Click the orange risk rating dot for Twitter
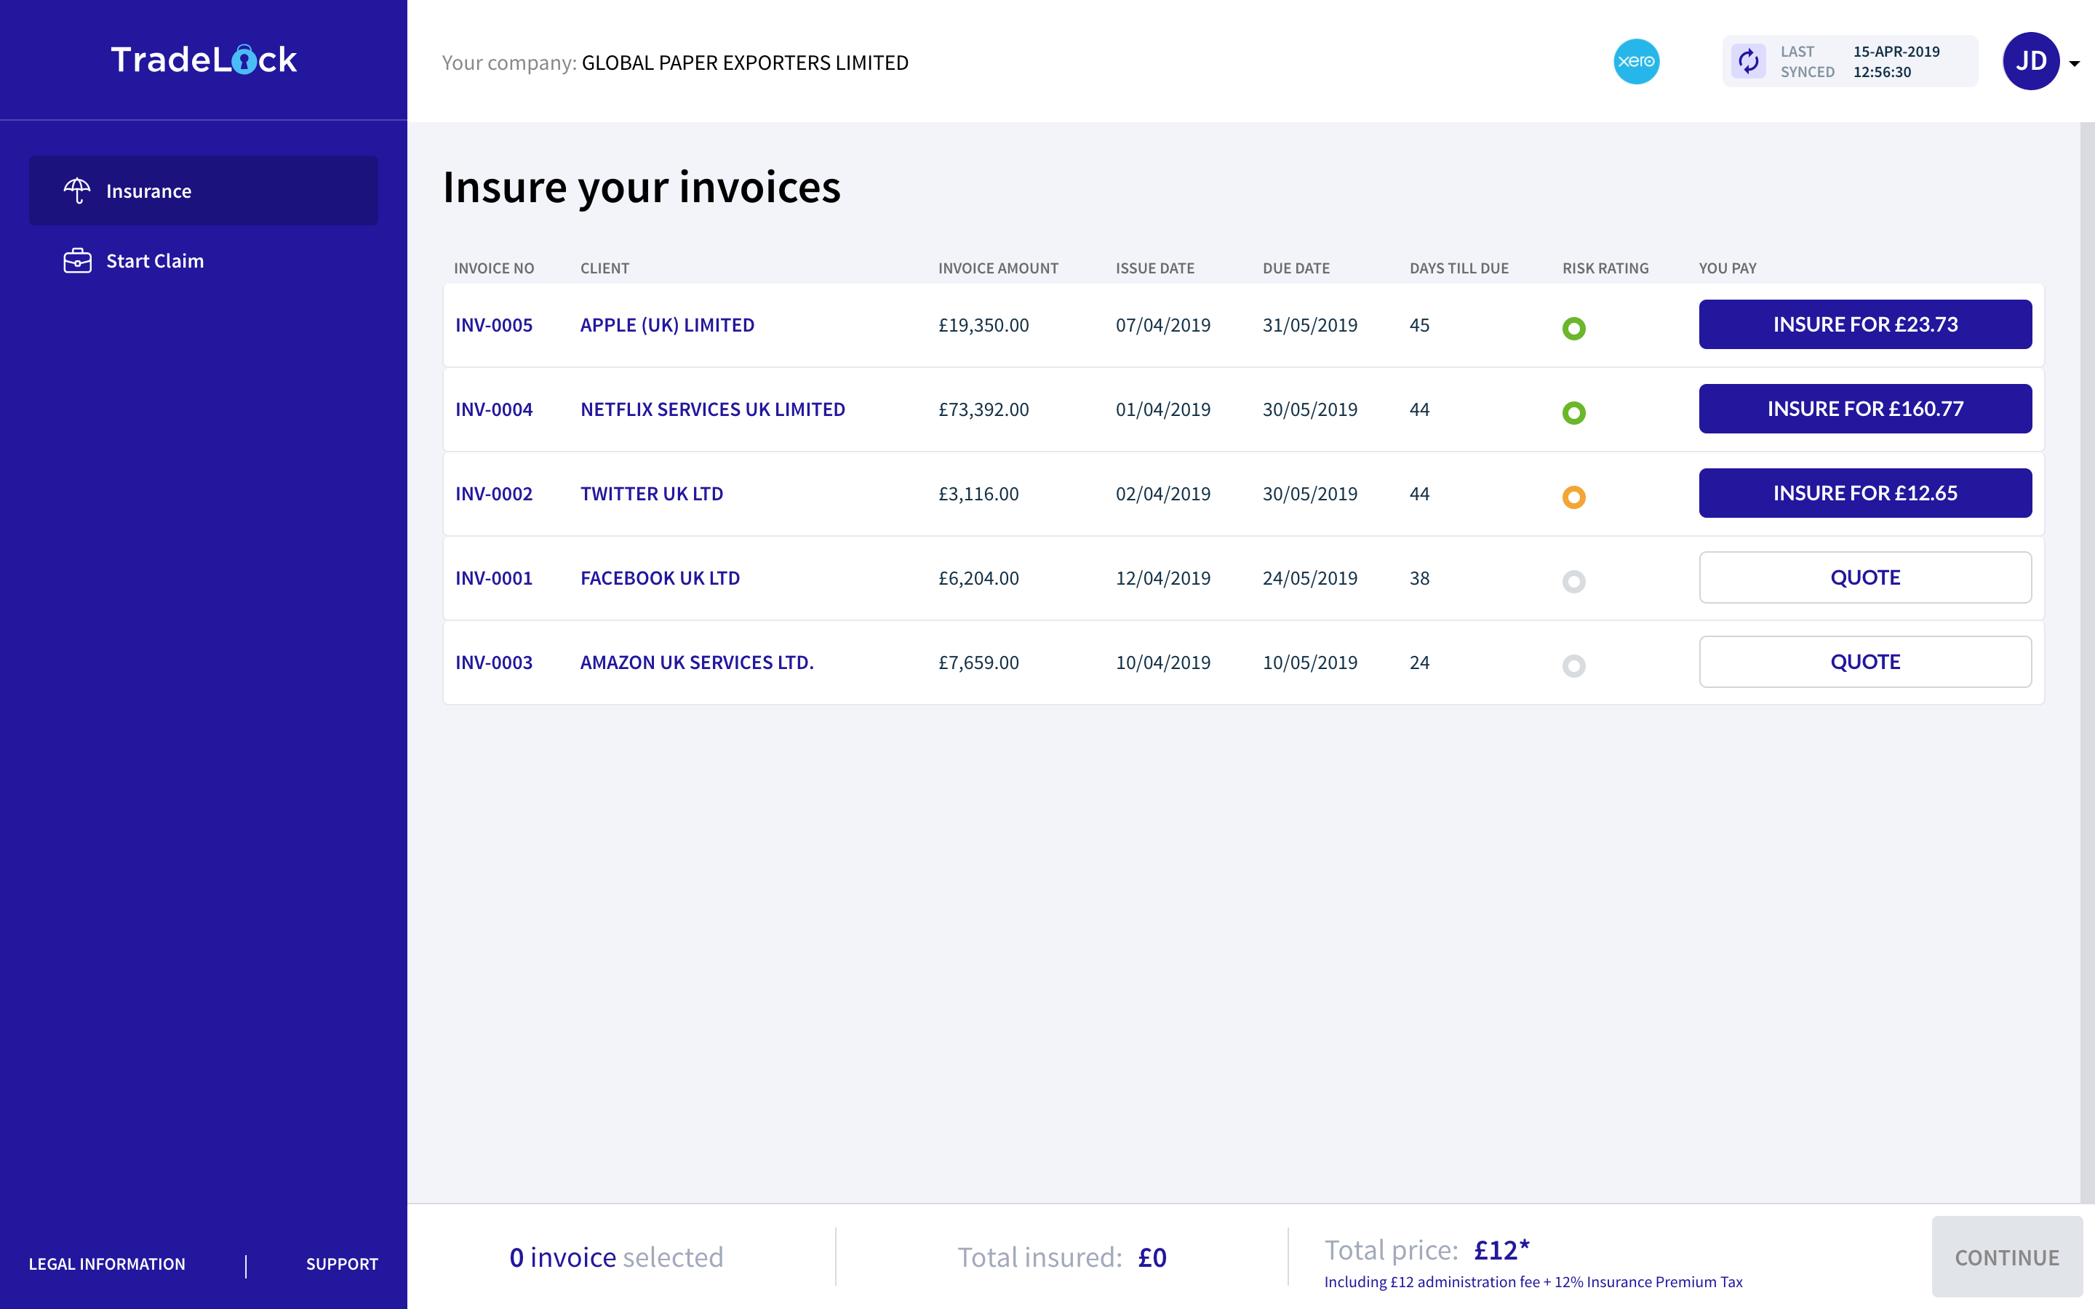 click(1575, 495)
